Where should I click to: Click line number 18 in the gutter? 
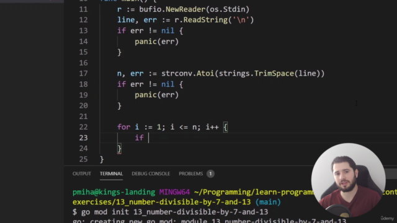click(x=83, y=84)
